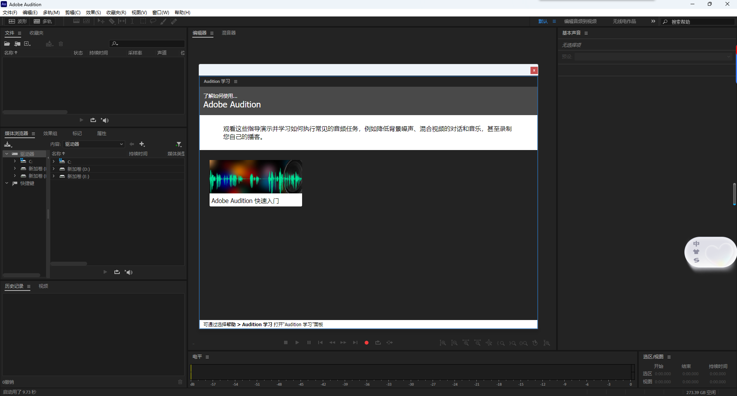Switch to the 无线电作品 workspace

(x=624, y=21)
